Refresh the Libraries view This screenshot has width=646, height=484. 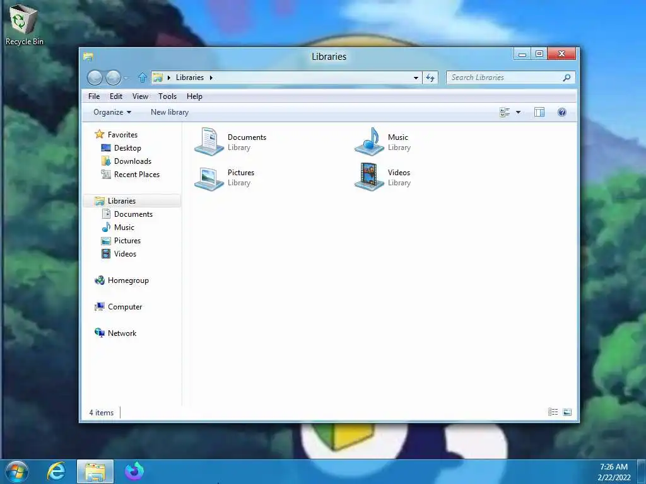430,78
